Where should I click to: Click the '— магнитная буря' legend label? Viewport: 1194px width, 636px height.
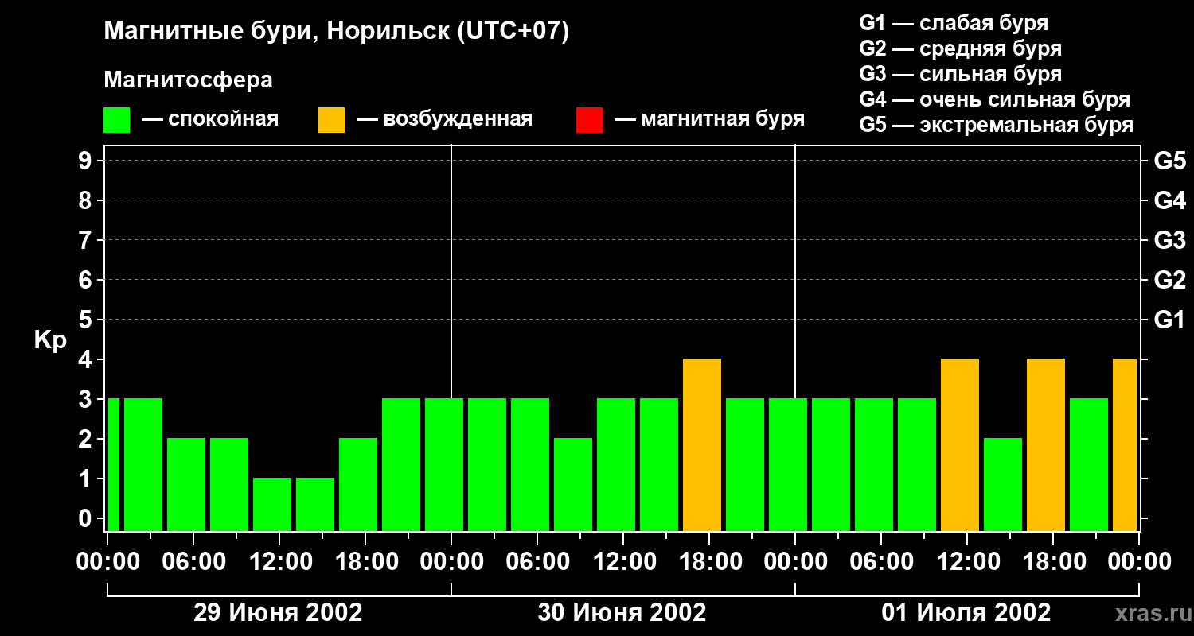(x=710, y=120)
